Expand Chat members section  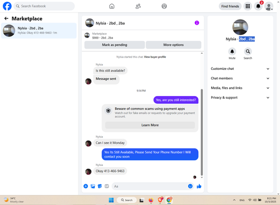(240, 78)
